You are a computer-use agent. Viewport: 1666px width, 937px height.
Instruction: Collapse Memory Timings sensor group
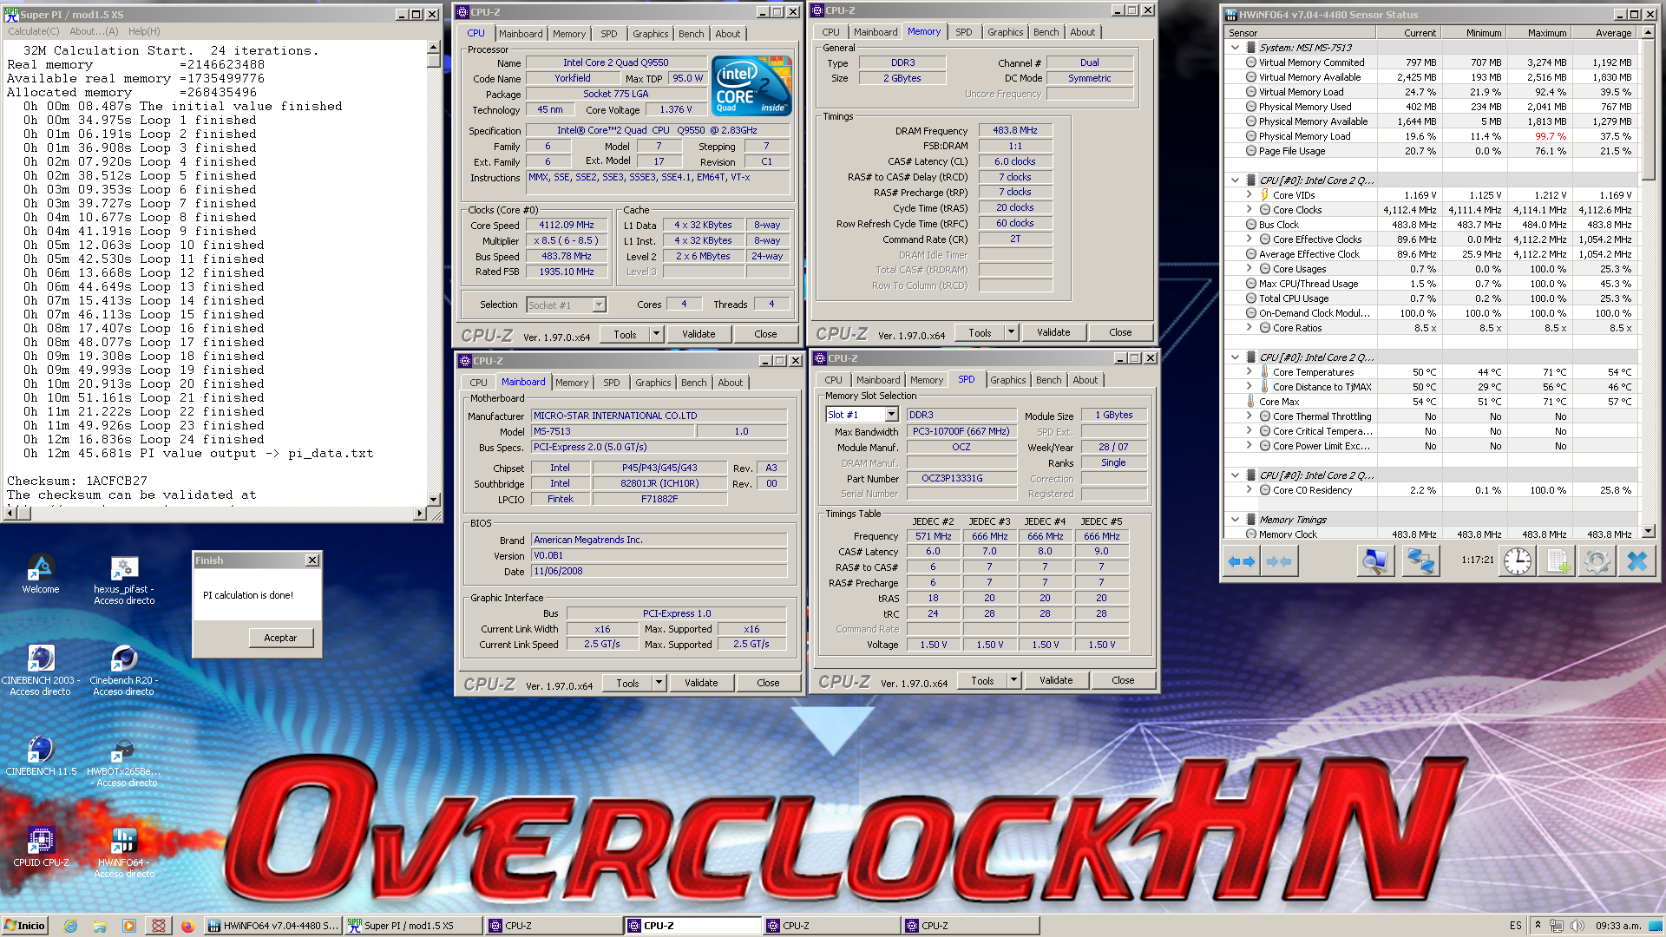point(1235,520)
